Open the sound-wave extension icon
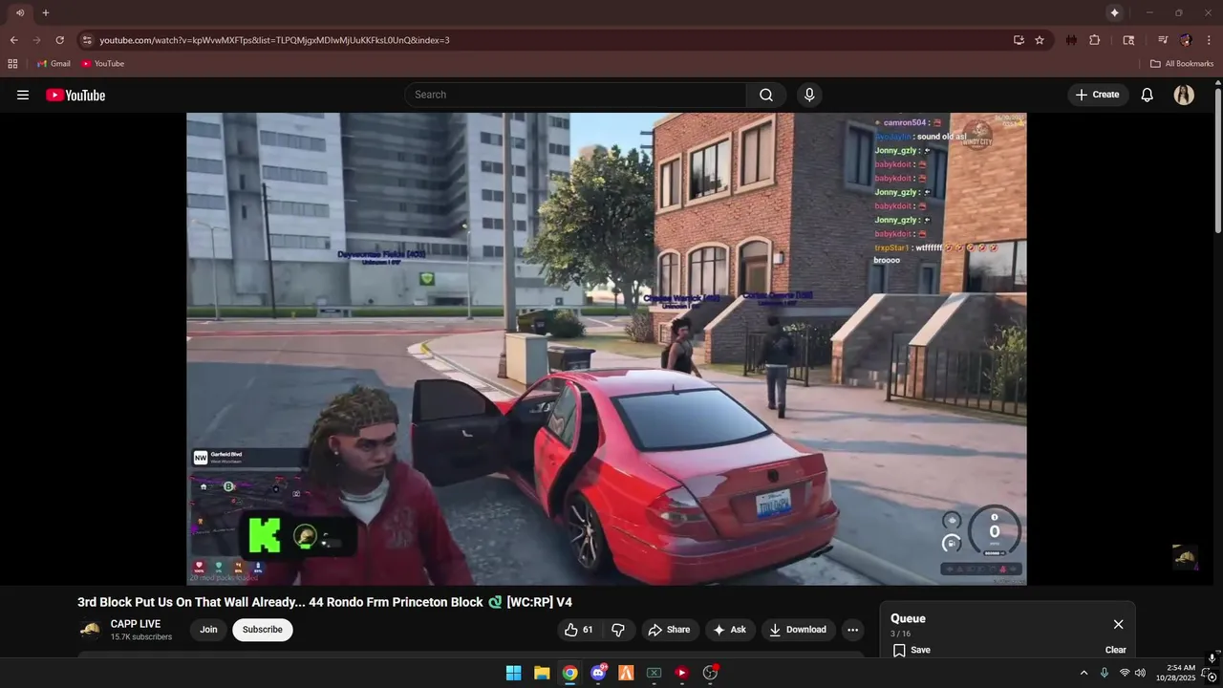This screenshot has width=1223, height=688. [1071, 40]
